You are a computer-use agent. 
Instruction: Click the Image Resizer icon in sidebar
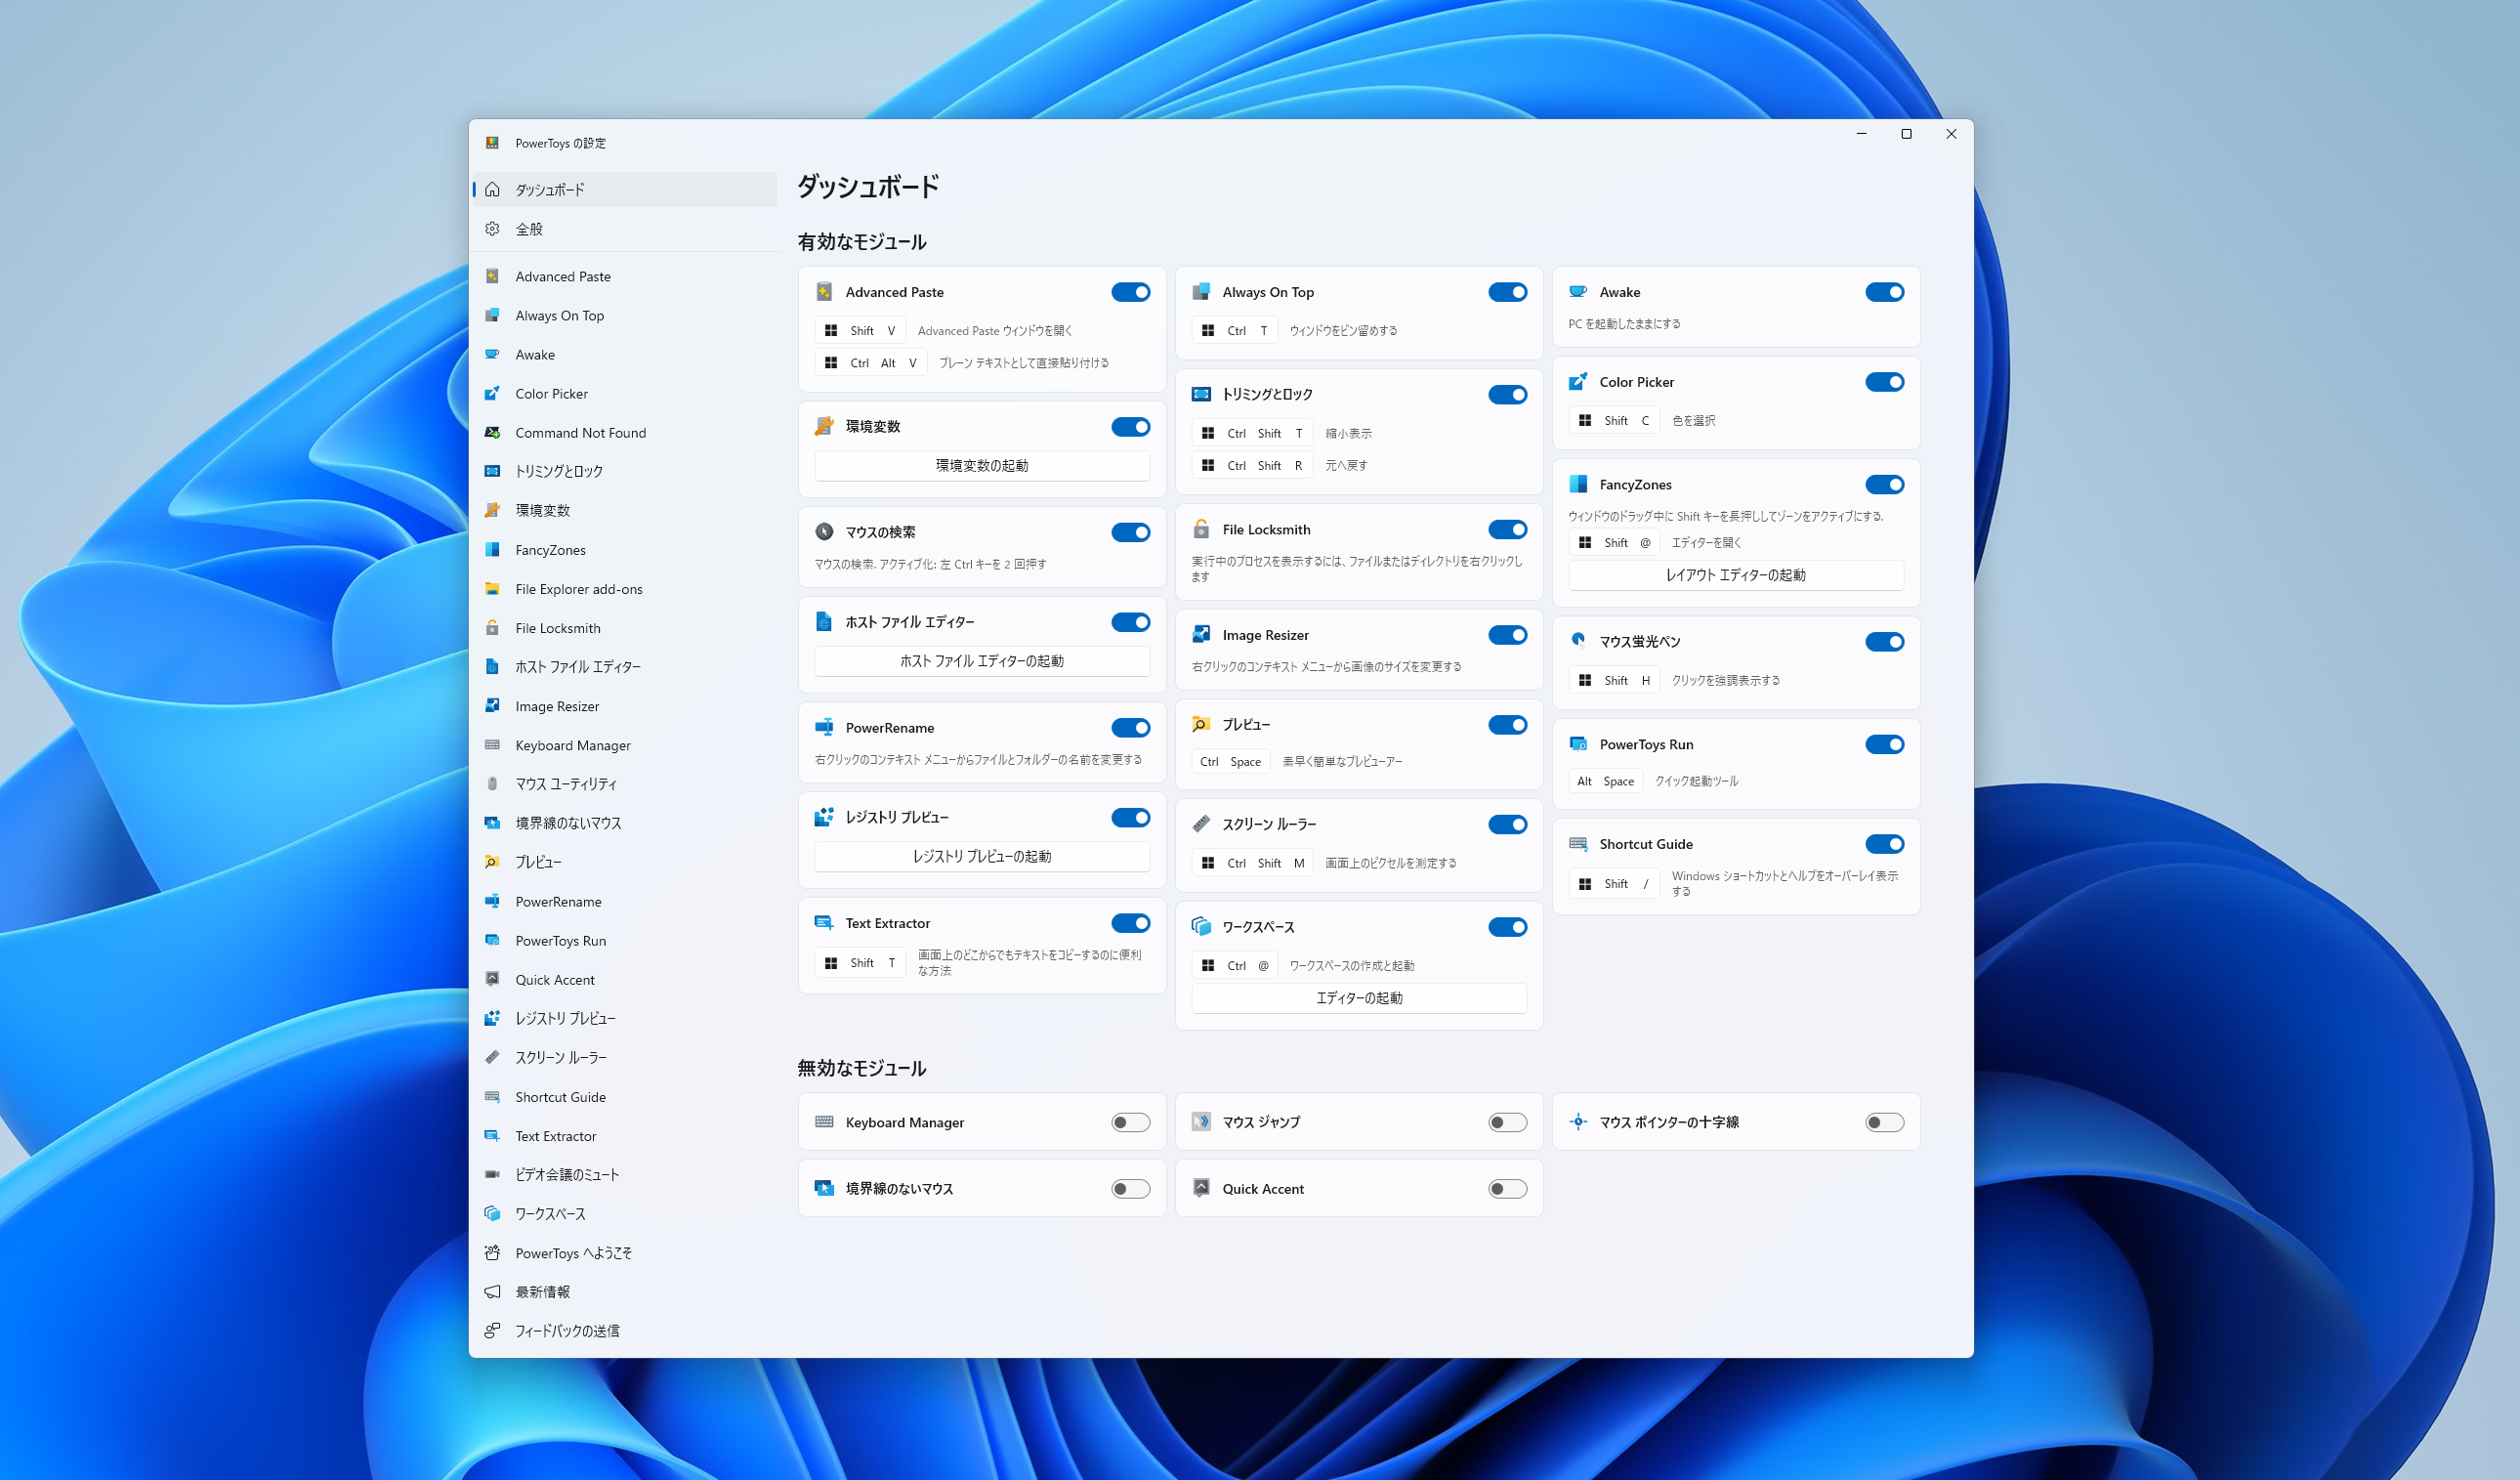coord(492,706)
